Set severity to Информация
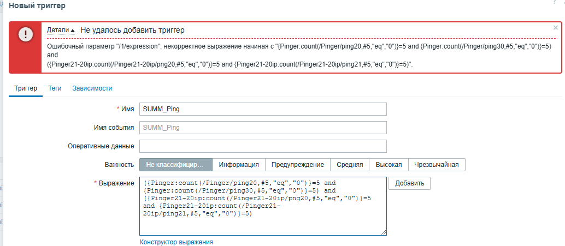 coord(239,165)
